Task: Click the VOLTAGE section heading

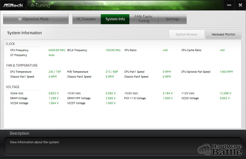Action: [13, 87]
